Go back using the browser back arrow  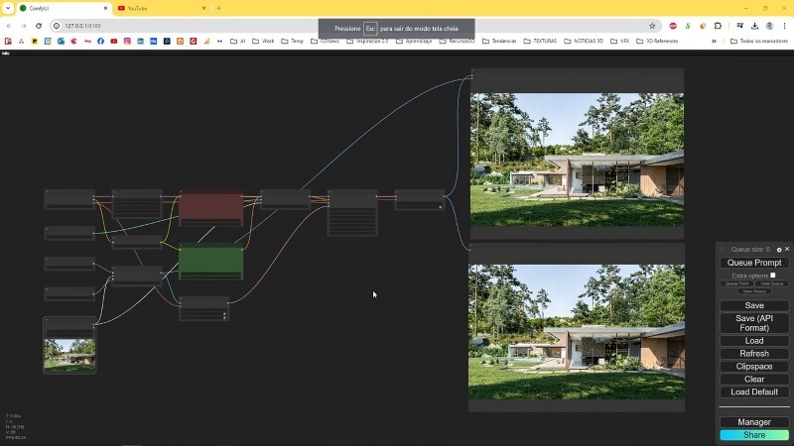(9, 25)
